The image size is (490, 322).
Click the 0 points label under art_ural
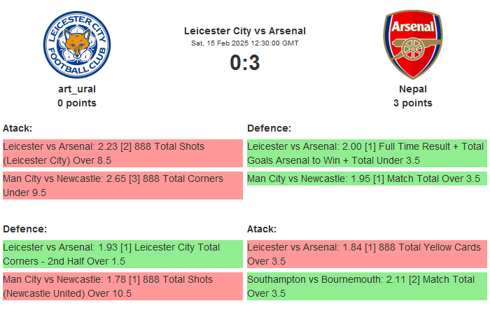click(77, 103)
